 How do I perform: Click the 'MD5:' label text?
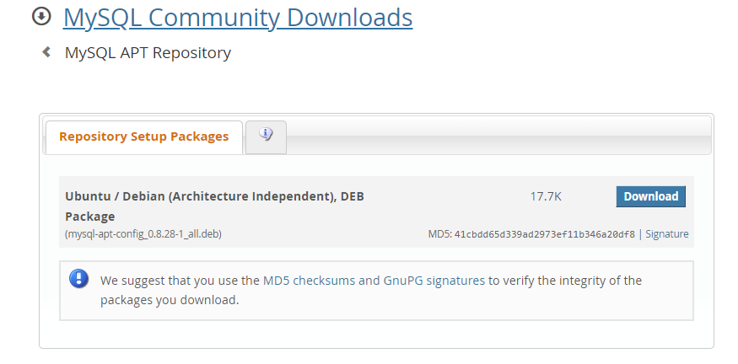coord(440,234)
